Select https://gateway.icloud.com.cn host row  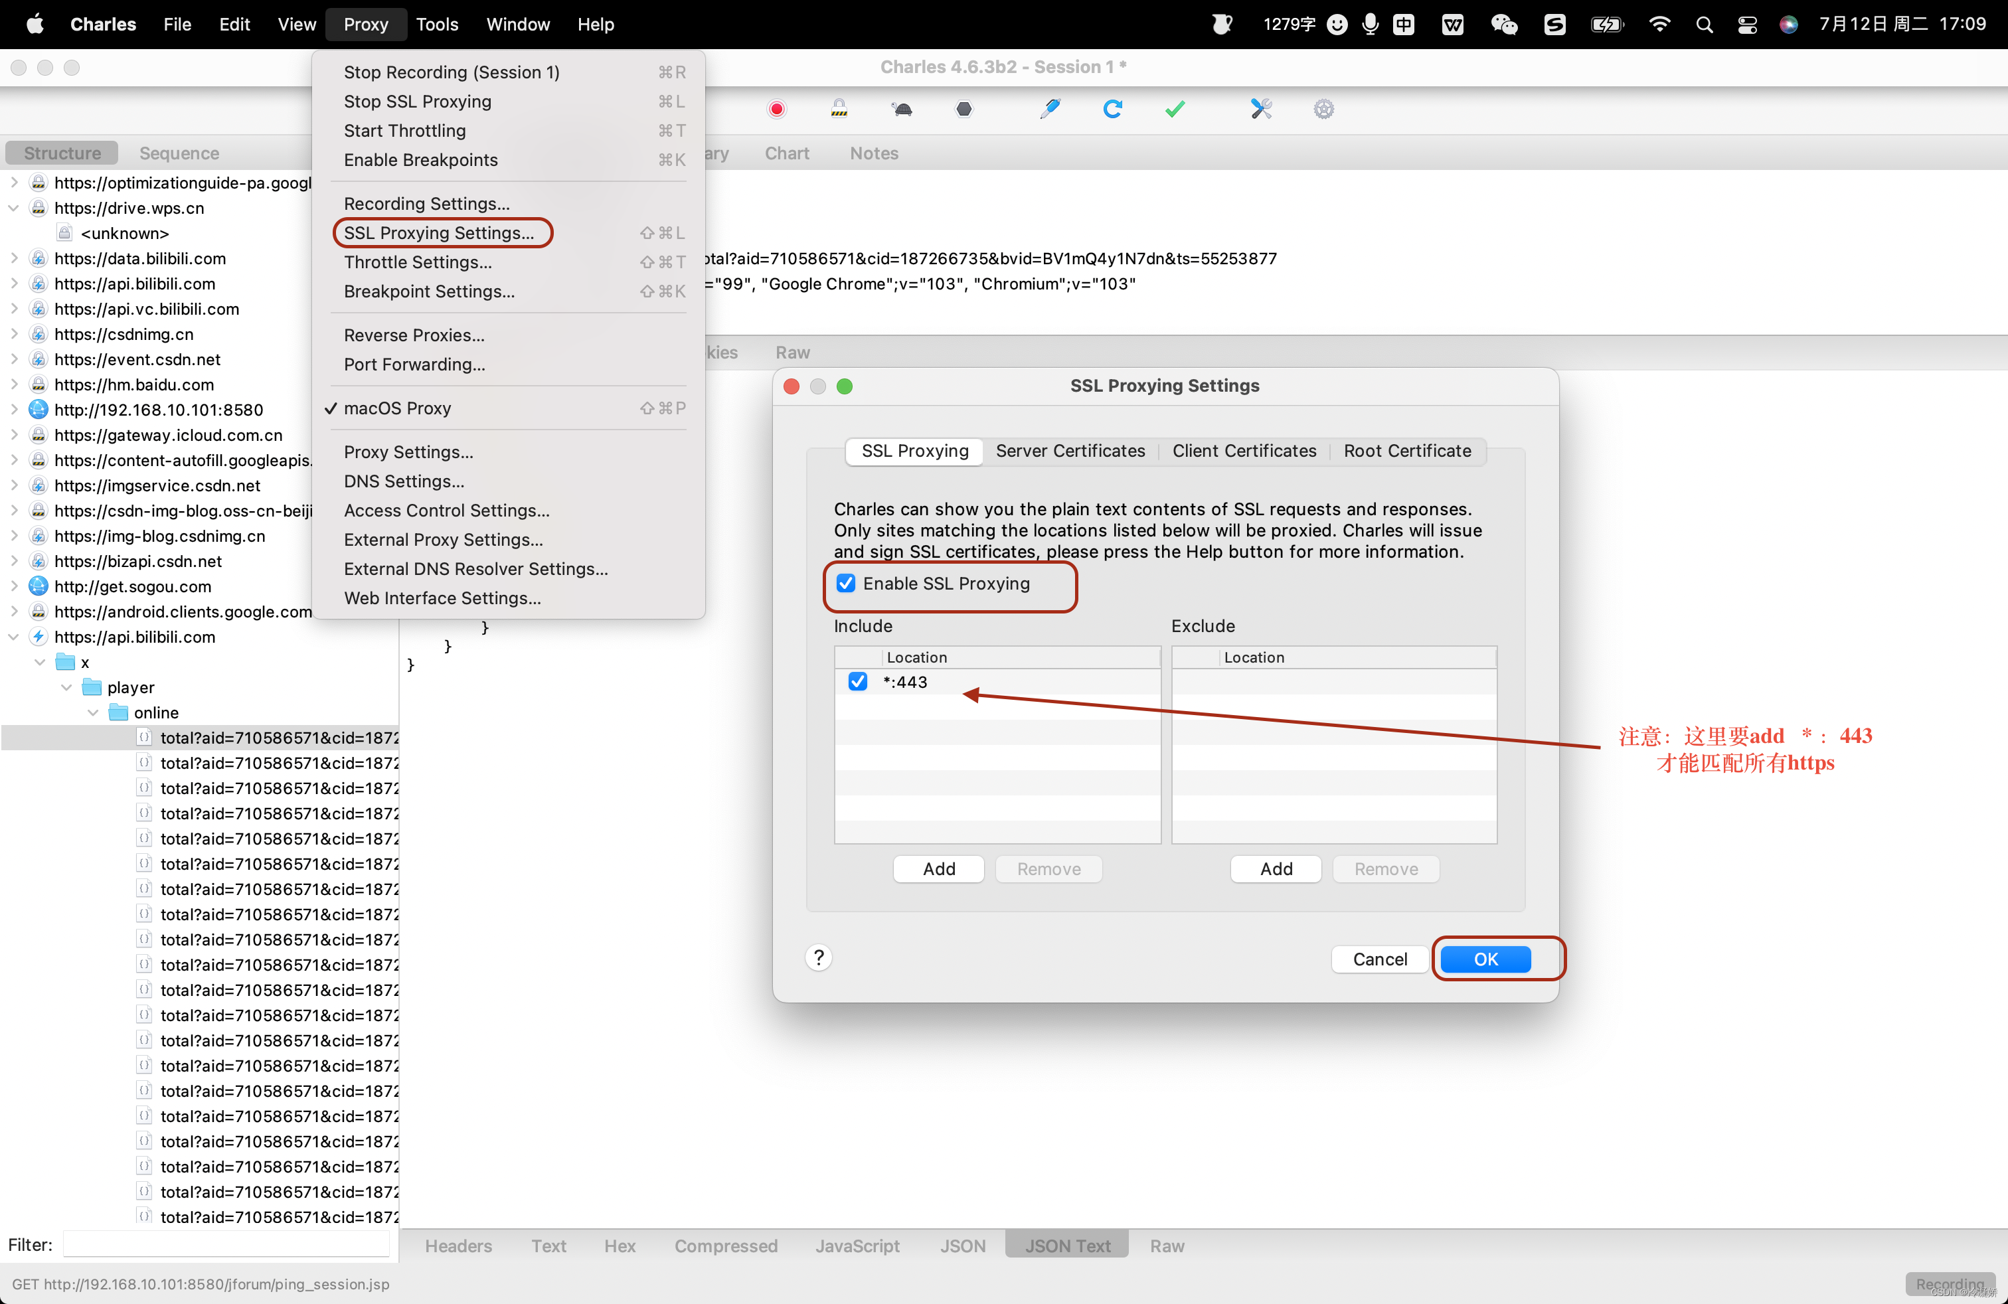(x=168, y=436)
